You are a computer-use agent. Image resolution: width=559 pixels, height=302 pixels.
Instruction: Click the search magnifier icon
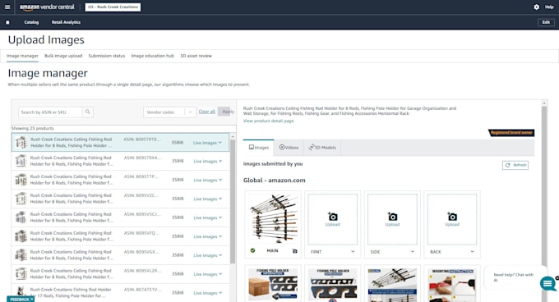(x=87, y=112)
